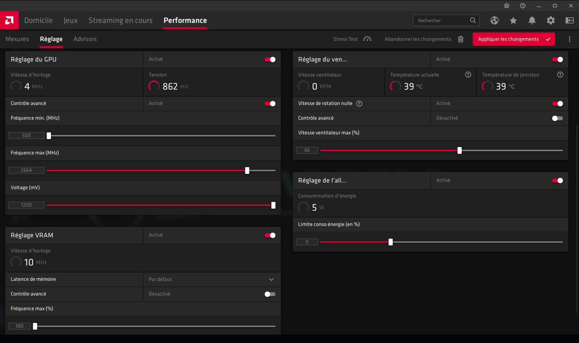This screenshot has height=343, width=579.
Task: Toggle GPU Contrôle avancé switch off
Action: [270, 104]
